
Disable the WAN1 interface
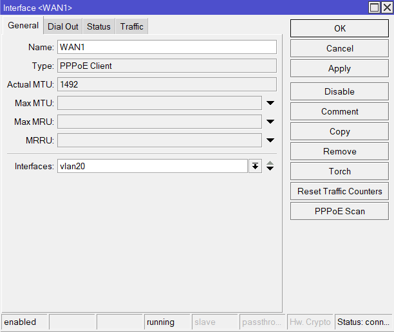tap(339, 91)
